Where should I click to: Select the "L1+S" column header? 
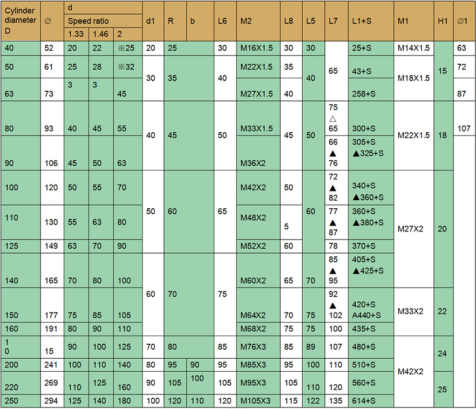[371, 21]
